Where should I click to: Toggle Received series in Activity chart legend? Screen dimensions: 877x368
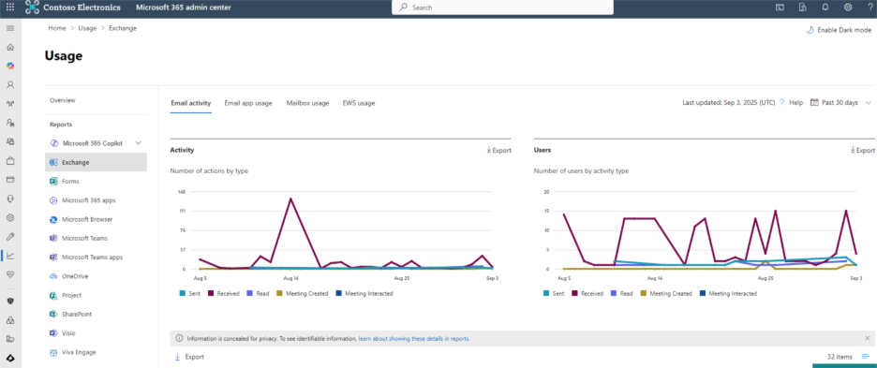(x=224, y=293)
